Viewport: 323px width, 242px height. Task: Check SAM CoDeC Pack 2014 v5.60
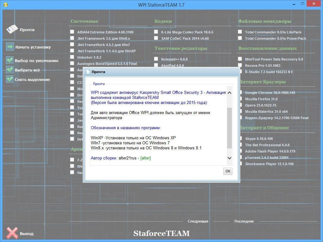[x=156, y=38]
